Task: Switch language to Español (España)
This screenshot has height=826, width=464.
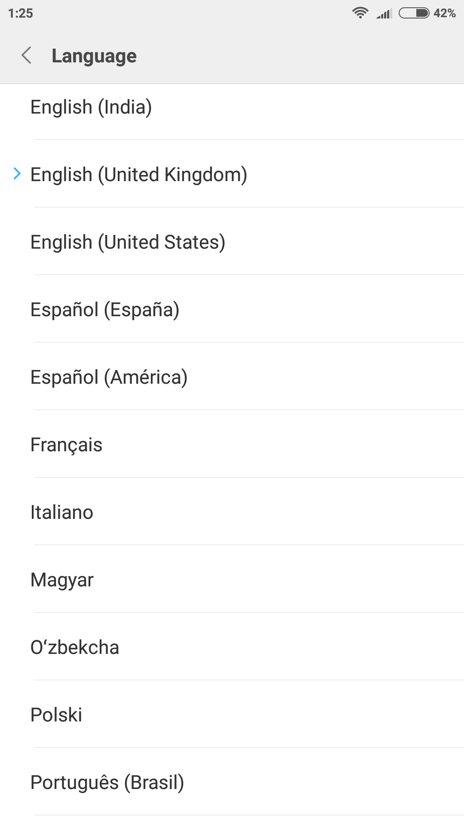Action: click(105, 310)
